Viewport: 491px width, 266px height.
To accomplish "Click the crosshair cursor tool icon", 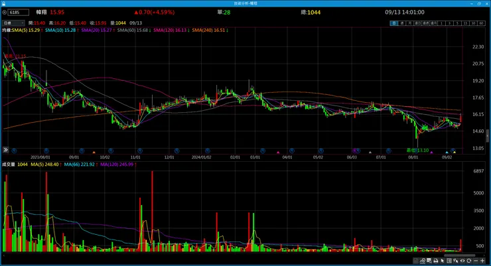I will (456, 261).
